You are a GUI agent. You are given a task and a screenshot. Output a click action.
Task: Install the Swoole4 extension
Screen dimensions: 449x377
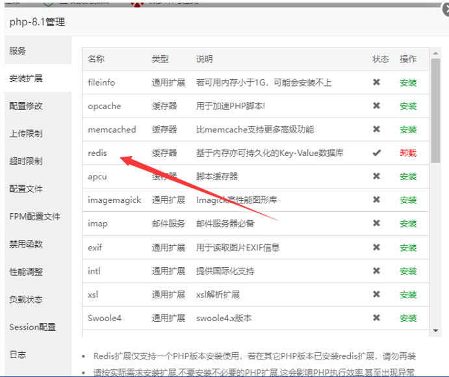click(x=408, y=318)
